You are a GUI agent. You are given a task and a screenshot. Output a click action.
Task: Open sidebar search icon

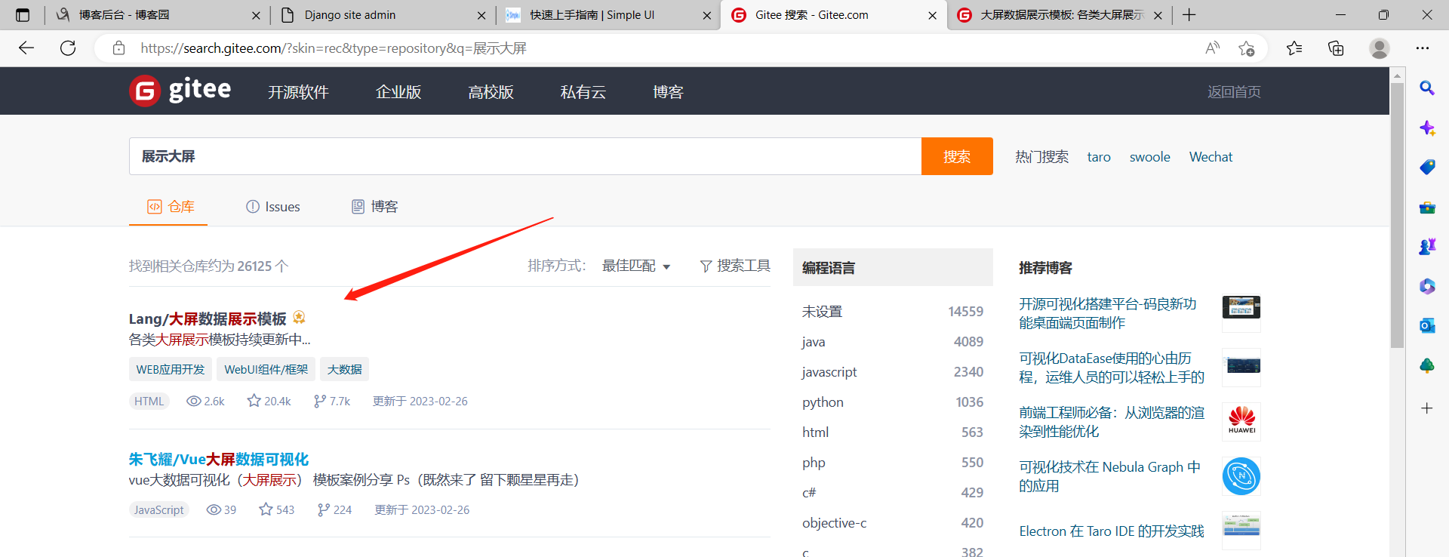1427,88
